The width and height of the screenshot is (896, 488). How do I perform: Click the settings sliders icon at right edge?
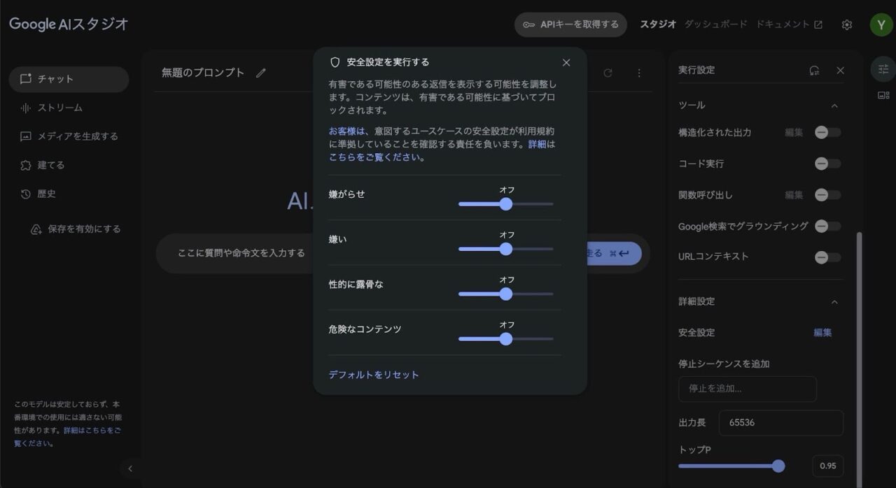click(x=883, y=69)
